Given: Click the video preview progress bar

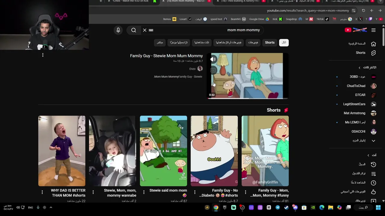Looking at the screenshot, I should (x=248, y=98).
